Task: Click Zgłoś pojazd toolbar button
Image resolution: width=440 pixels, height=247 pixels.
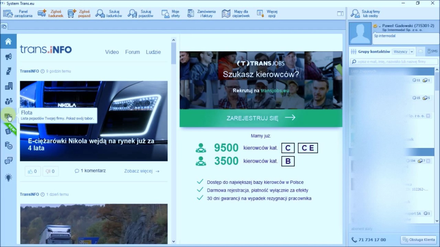Action: 79,13
